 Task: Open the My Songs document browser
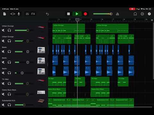click(4, 14)
